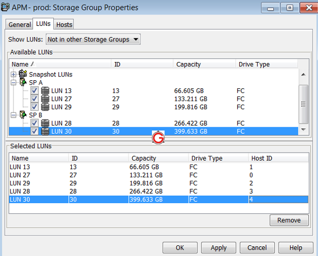Uncheck the LUN 30 checkbox
318x256 pixels.
[34, 132]
